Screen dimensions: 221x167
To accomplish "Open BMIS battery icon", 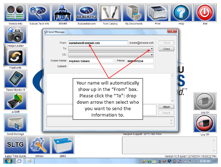I will [63, 145].
